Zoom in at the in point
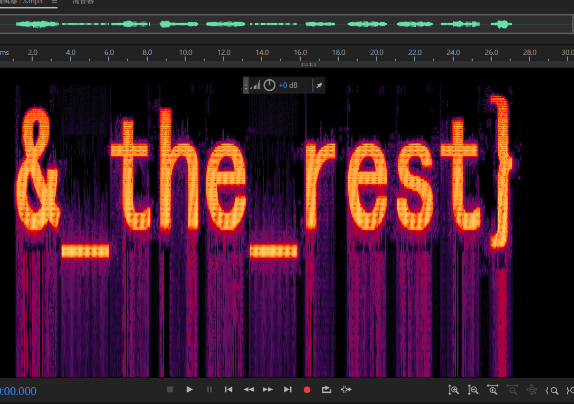574x404 pixels. pos(552,390)
